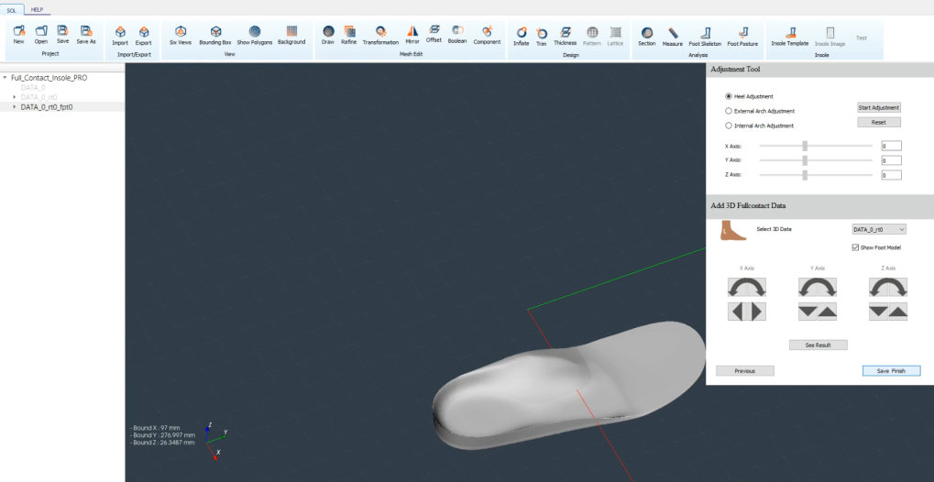Toggle the Bounding Box view
The height and width of the screenshot is (482, 934).
click(x=215, y=35)
